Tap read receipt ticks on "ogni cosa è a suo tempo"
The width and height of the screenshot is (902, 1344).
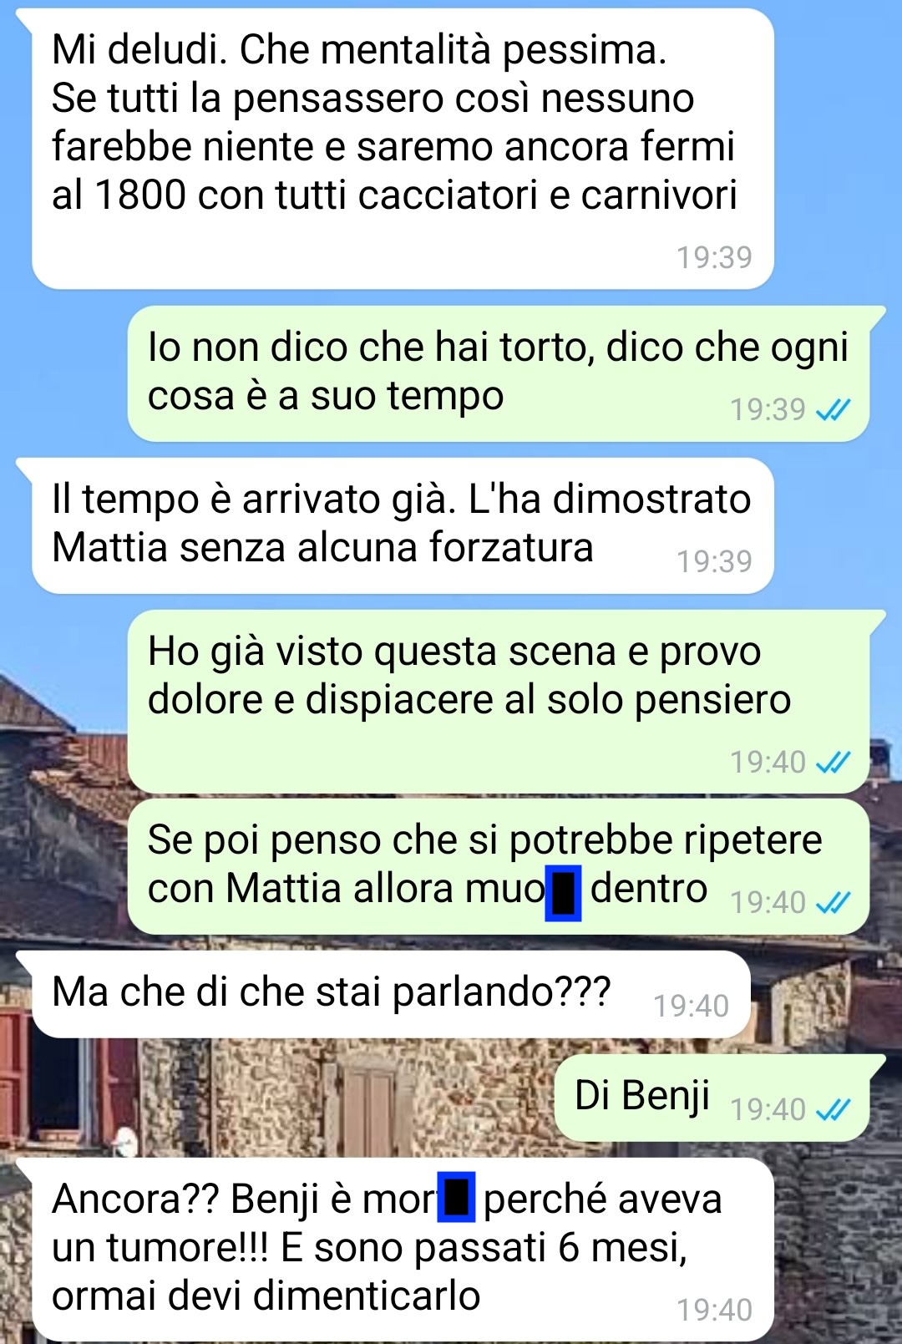(833, 409)
